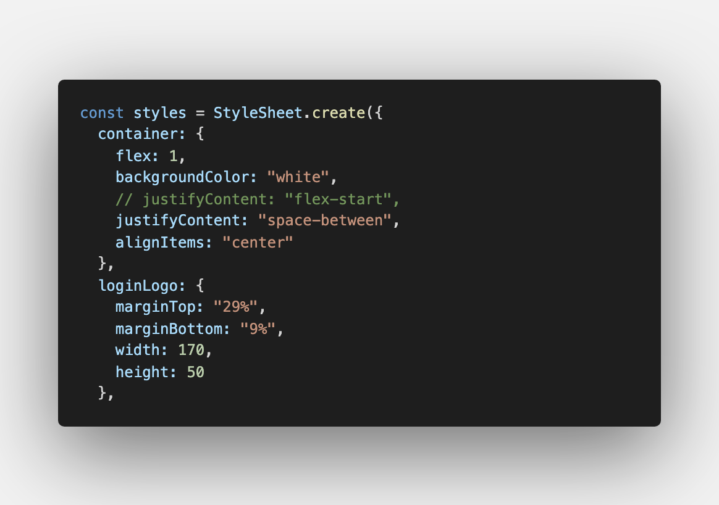Click the container property key
Viewport: 719px width, 505px height.
pyautogui.click(x=138, y=134)
